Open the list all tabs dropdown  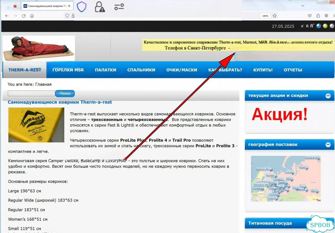303,6
